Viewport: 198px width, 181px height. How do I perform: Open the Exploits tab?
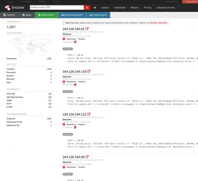9,15
